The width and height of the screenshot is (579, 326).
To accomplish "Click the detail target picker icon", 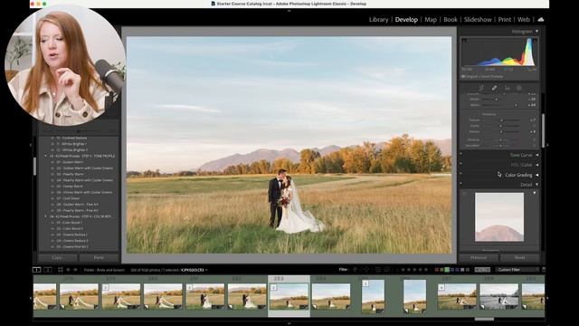I will click(465, 194).
